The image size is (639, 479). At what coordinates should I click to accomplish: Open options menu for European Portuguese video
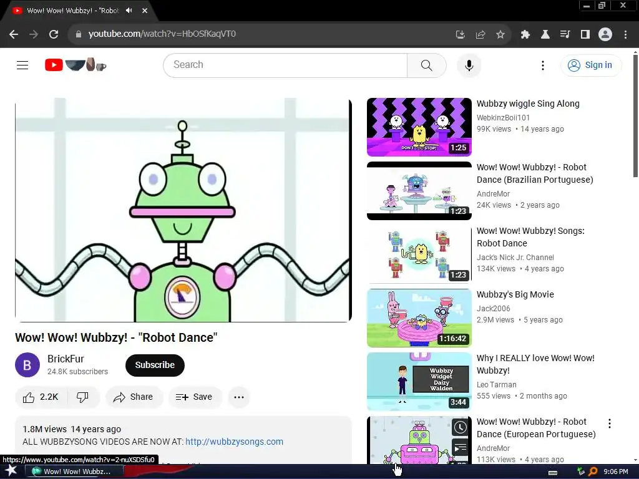coord(610,423)
